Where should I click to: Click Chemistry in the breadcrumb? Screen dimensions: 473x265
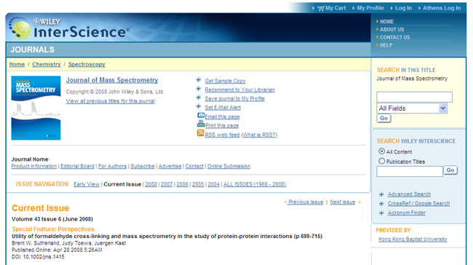(x=47, y=64)
